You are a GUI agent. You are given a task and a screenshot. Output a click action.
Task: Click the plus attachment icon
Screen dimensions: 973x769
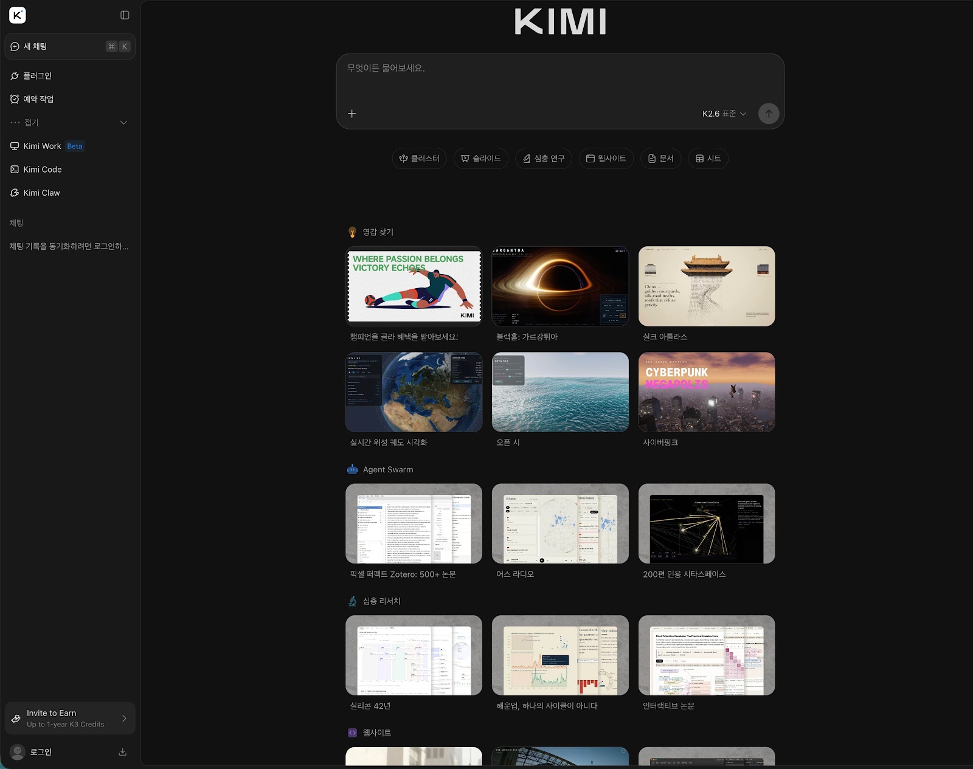click(x=351, y=114)
